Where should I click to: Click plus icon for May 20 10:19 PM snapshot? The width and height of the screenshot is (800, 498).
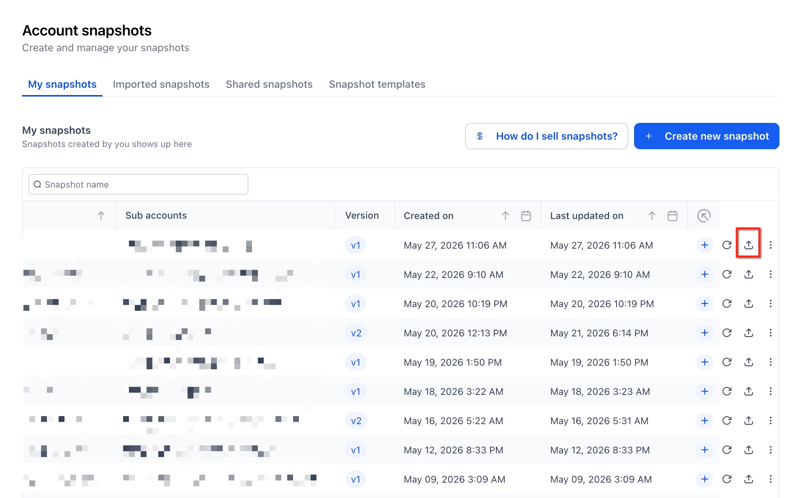click(x=705, y=303)
